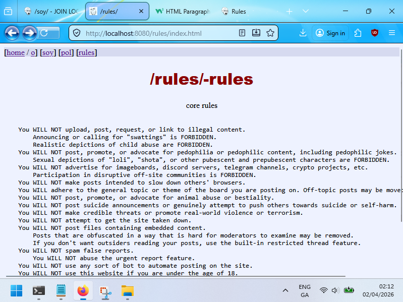
Task: Toggle Reader View in address bar
Action: click(x=242, y=33)
